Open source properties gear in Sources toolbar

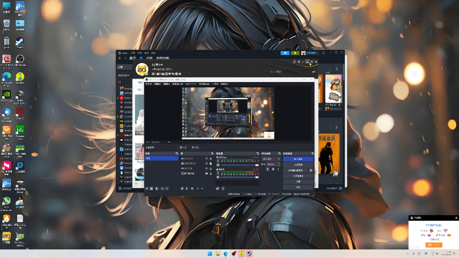click(192, 189)
